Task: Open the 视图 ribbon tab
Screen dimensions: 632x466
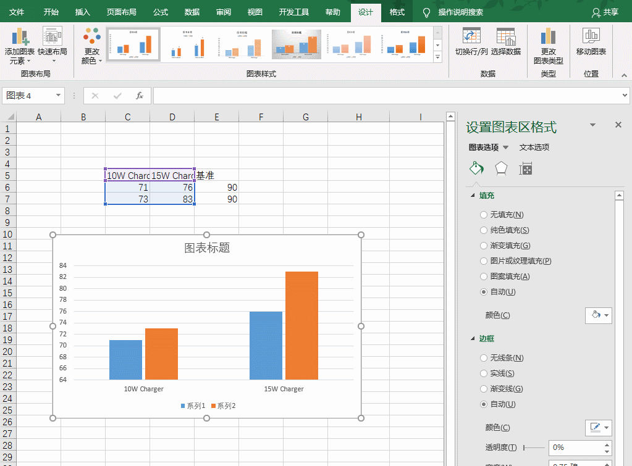Action: coord(255,11)
